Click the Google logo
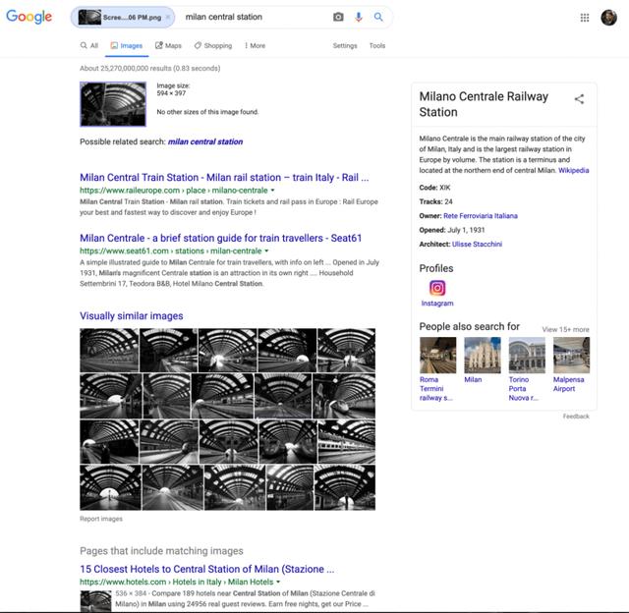The image size is (629, 613). click(29, 18)
